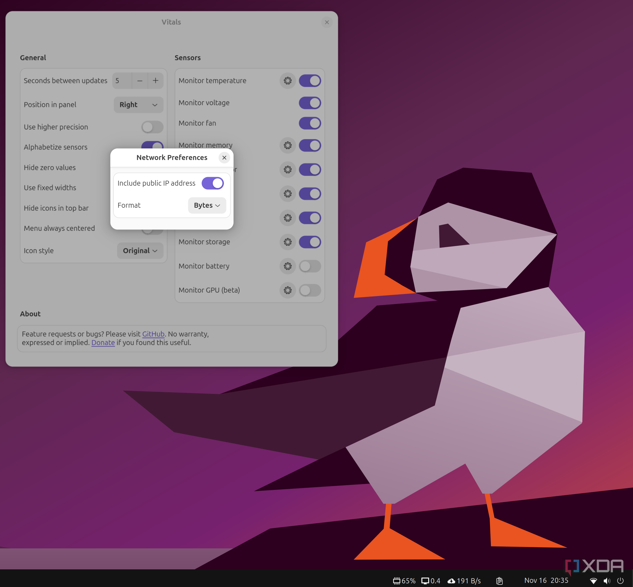Click the Alphabetize sensors label
Image resolution: width=633 pixels, height=587 pixels.
tap(55, 147)
